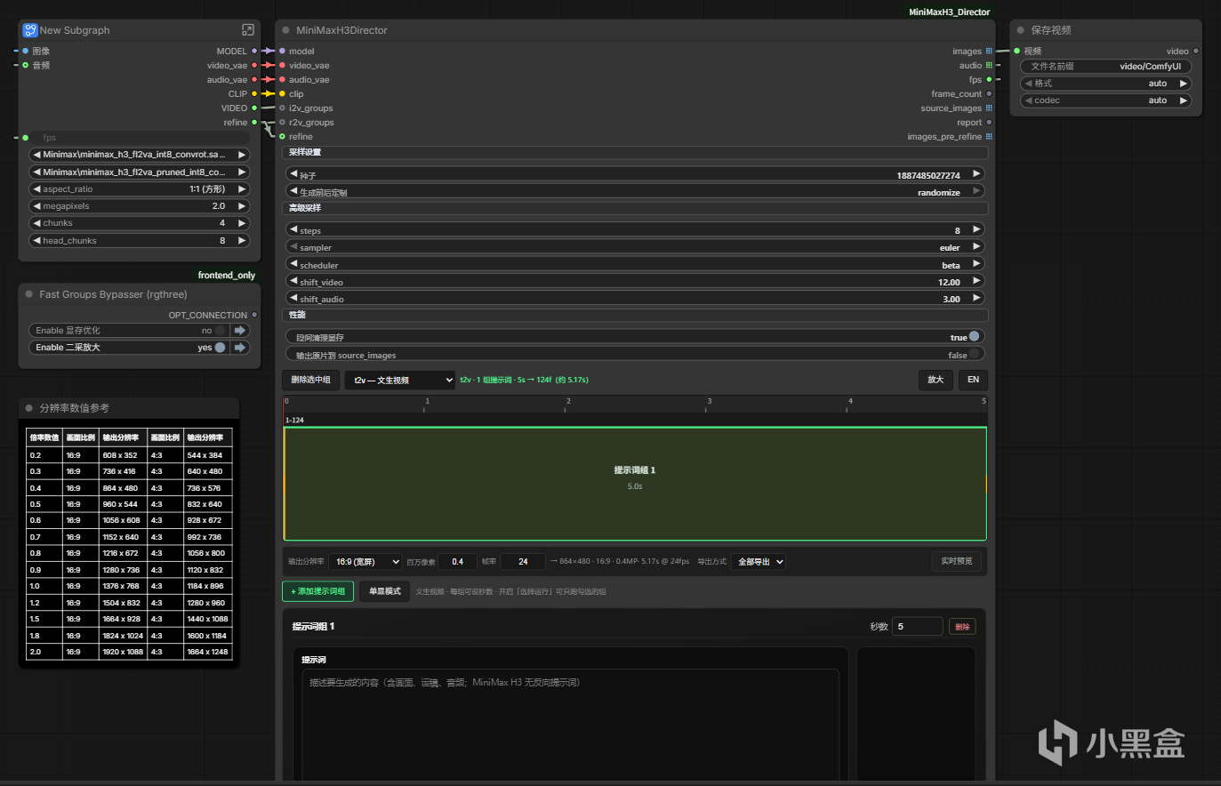Open the 生成前后控制 randomize combo
Screen dimensions: 1221x786
pyautogui.click(x=635, y=191)
